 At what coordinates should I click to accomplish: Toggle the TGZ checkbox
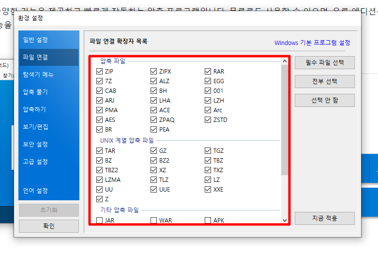208,150
